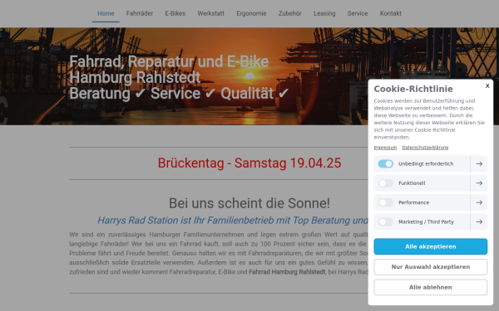The height and width of the screenshot is (311, 499).
Task: Open the Service navigation item
Action: 358,13
